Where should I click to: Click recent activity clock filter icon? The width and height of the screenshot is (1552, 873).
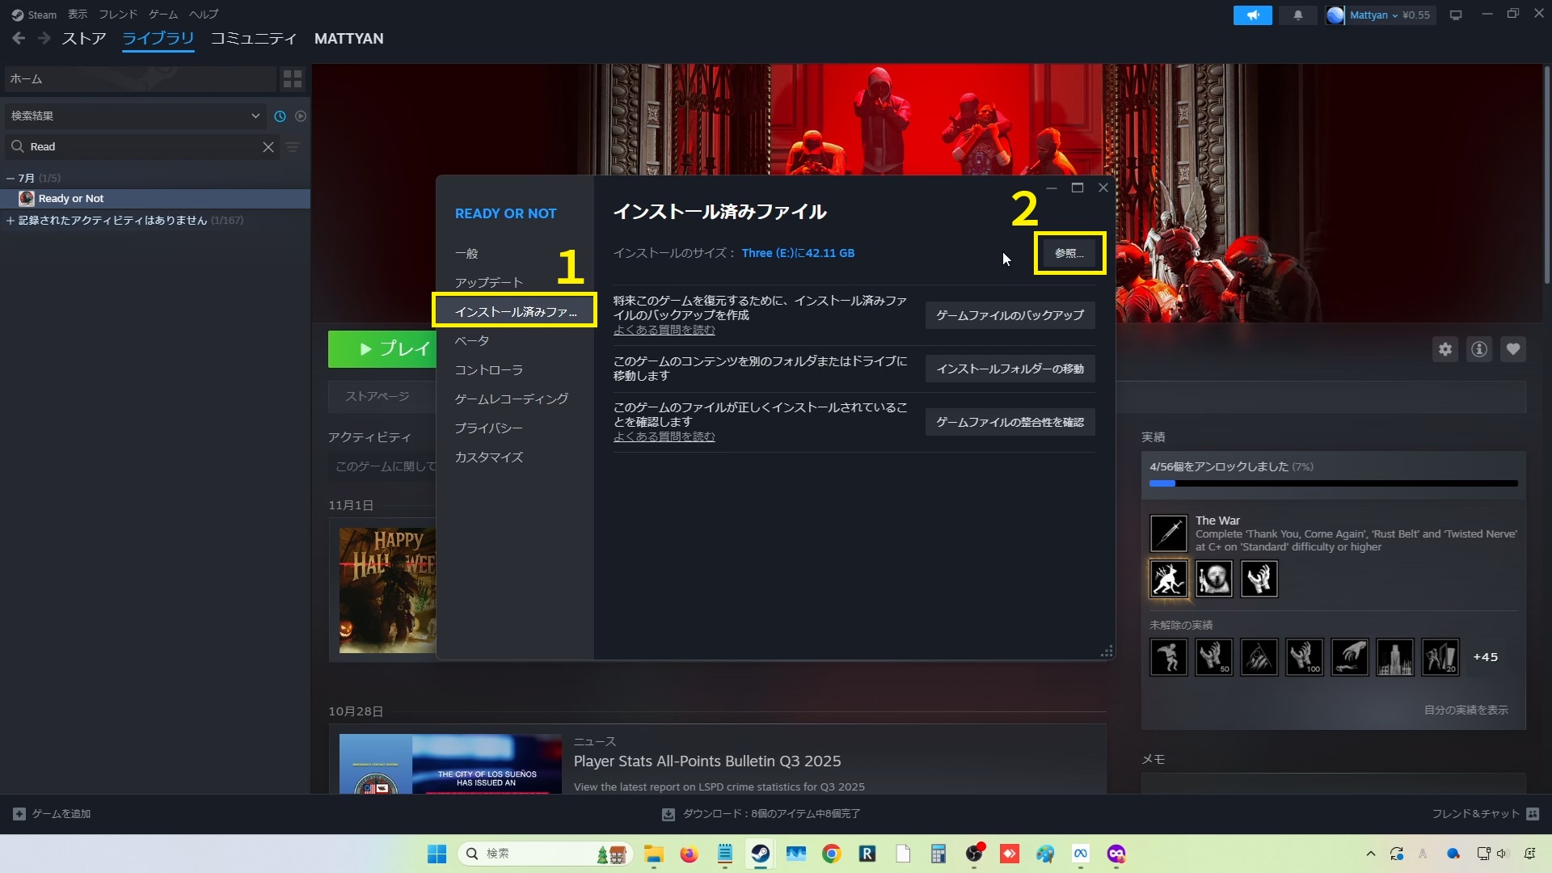click(280, 116)
